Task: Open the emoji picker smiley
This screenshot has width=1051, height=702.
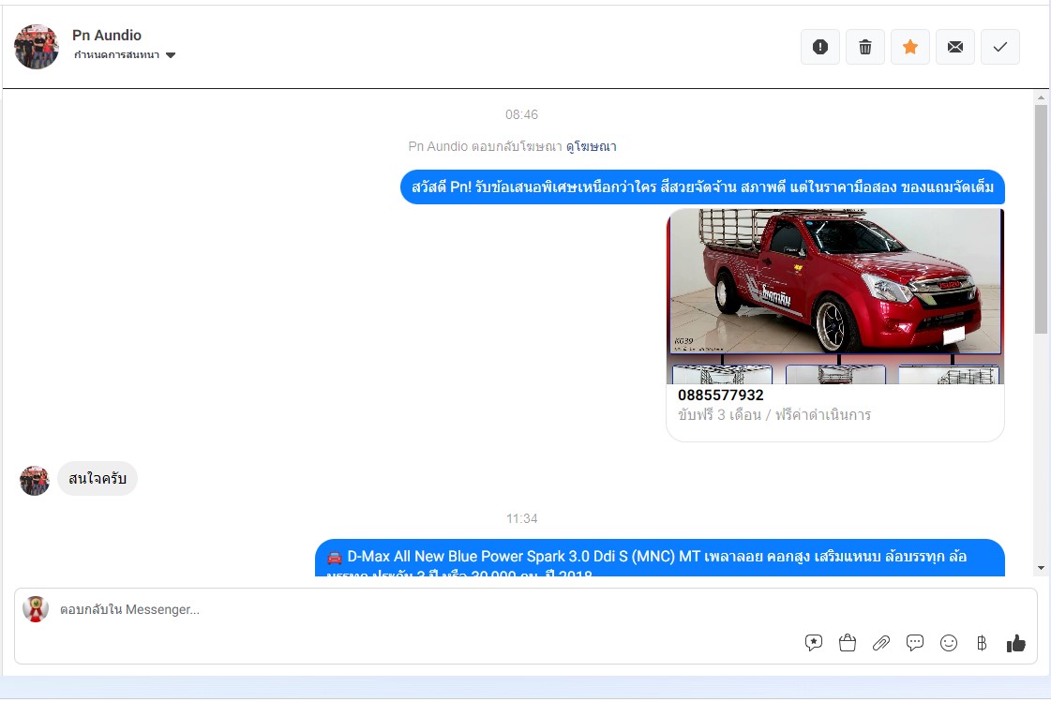Action: point(949,643)
